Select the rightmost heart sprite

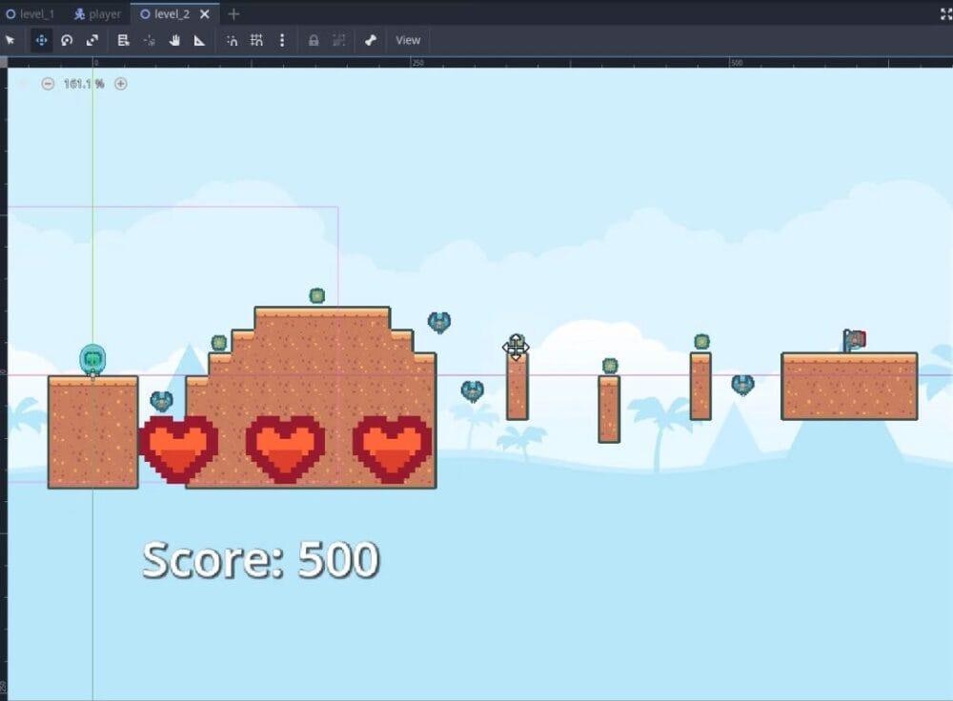pos(393,450)
